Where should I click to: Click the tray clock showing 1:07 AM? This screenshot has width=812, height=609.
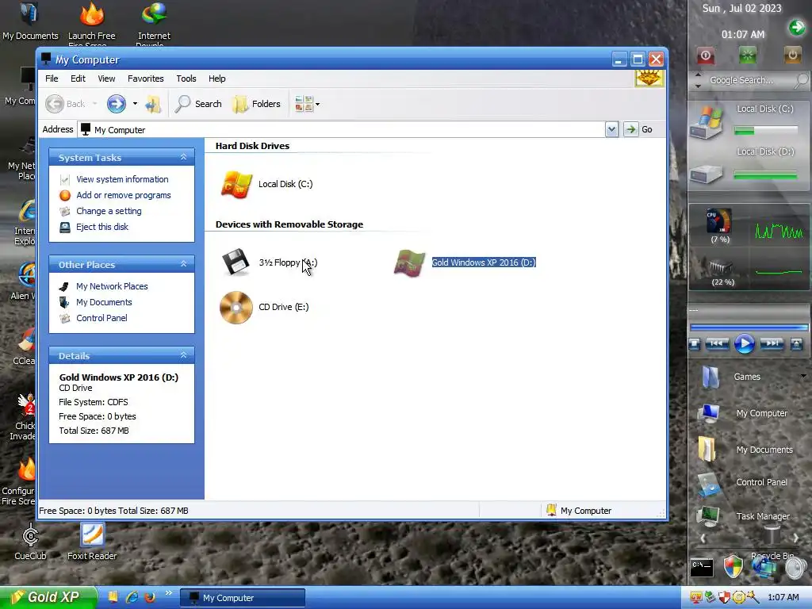point(783,598)
